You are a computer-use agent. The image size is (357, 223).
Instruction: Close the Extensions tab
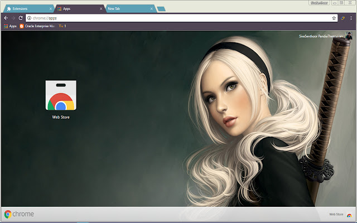click(51, 9)
